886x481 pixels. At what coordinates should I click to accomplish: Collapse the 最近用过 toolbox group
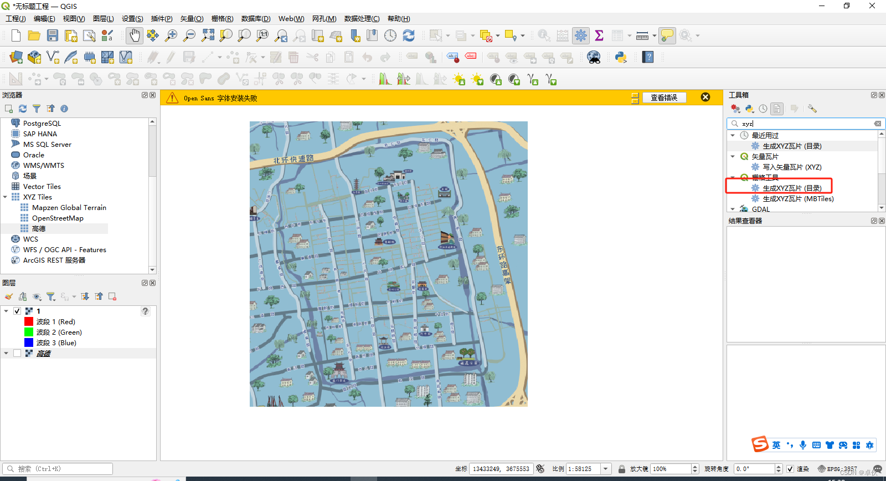click(x=733, y=135)
